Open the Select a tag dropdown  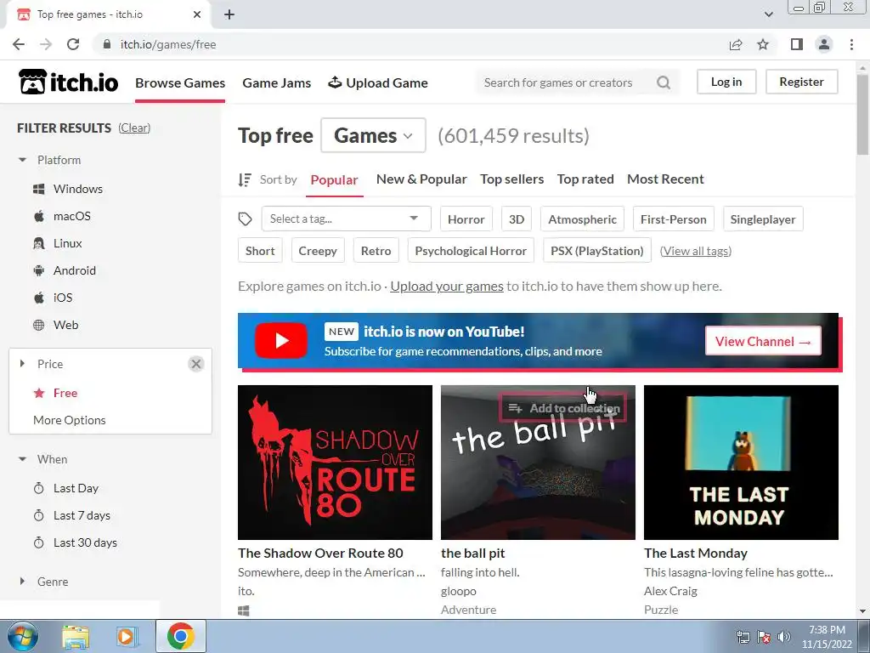(x=347, y=219)
